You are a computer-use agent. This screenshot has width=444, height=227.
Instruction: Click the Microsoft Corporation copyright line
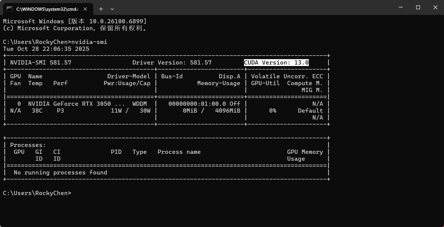[x=75, y=28]
